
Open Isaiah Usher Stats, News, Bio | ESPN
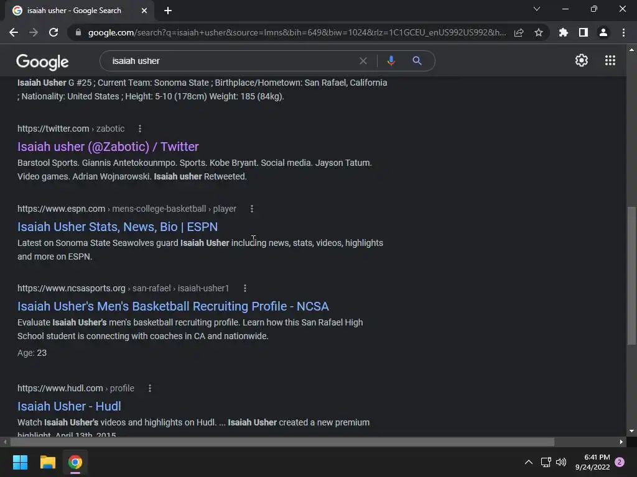[x=118, y=227]
